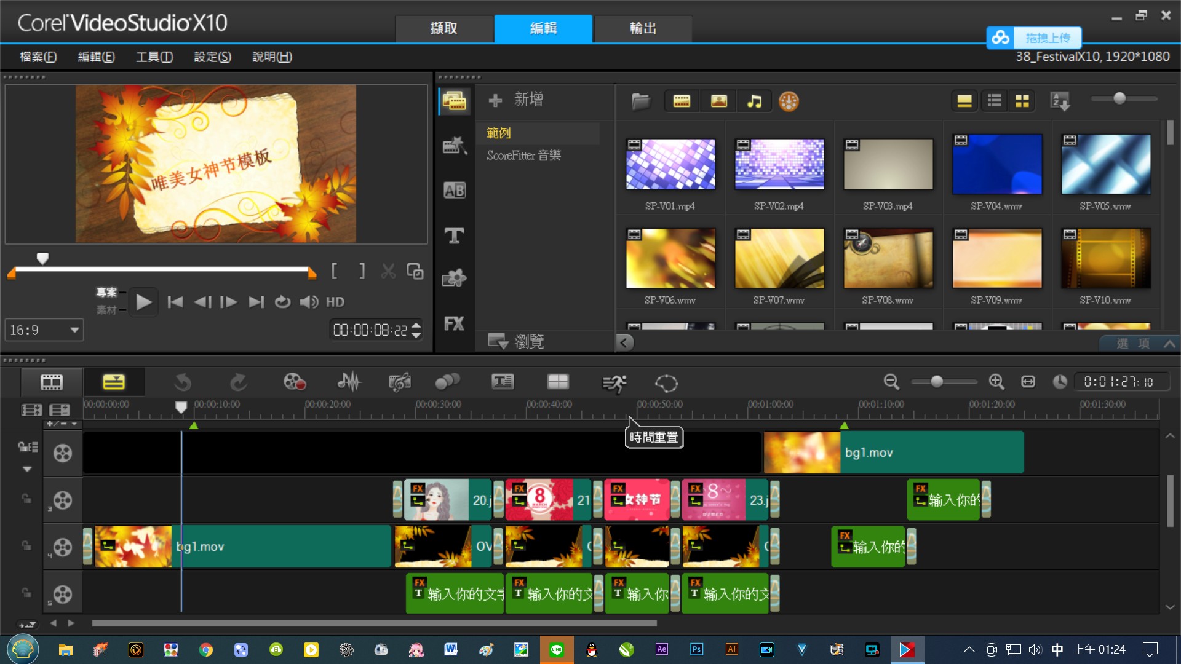Step to the next frame
The width and height of the screenshot is (1181, 664).
(229, 302)
